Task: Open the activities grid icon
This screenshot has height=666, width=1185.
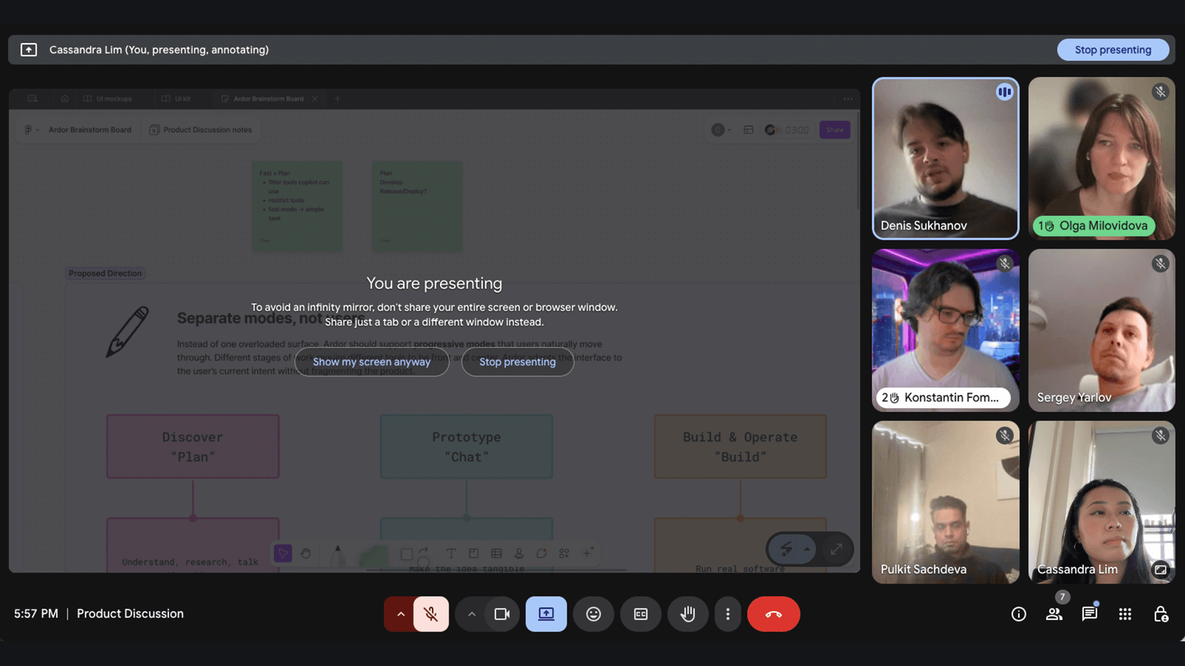Action: (1125, 614)
